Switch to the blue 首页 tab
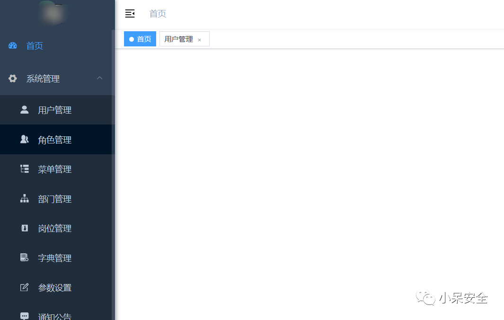504x320 pixels. 140,39
